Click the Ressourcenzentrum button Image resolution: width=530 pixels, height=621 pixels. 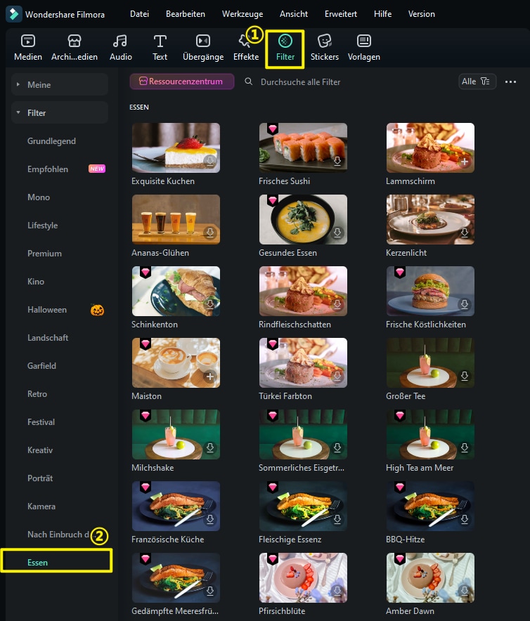pyautogui.click(x=181, y=81)
